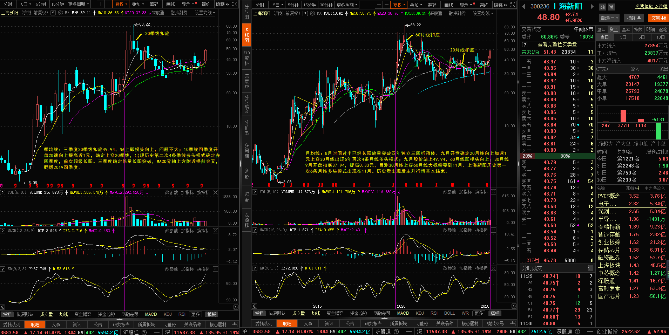Image resolution: width=669 pixels, height=335 pixels.
Task: Go to previous stock with left arrow
Action: tap(524, 6)
